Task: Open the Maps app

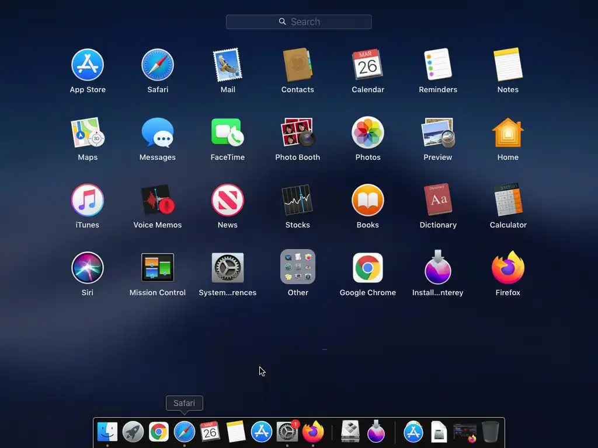Action: [88, 132]
